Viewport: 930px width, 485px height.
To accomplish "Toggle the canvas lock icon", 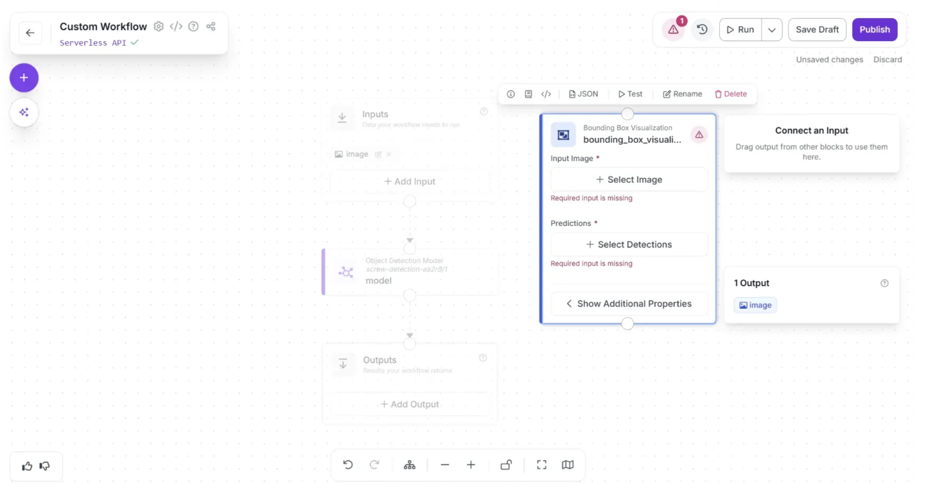I will pyautogui.click(x=506, y=465).
